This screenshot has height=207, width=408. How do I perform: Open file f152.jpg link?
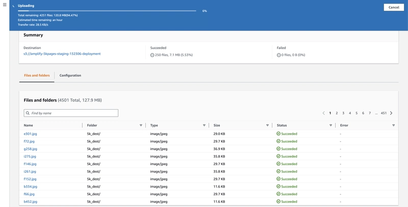tap(30, 179)
